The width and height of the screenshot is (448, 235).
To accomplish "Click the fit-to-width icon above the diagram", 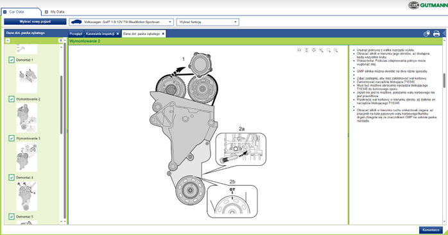I will 299,50.
